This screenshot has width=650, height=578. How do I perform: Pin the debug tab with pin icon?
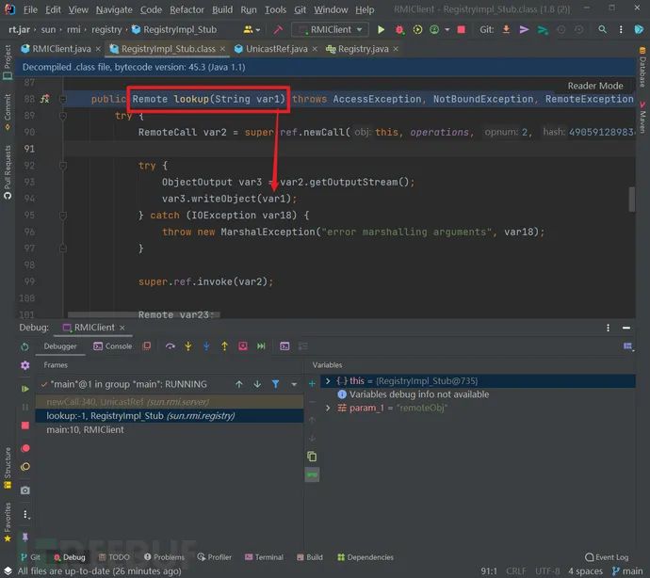(24, 538)
